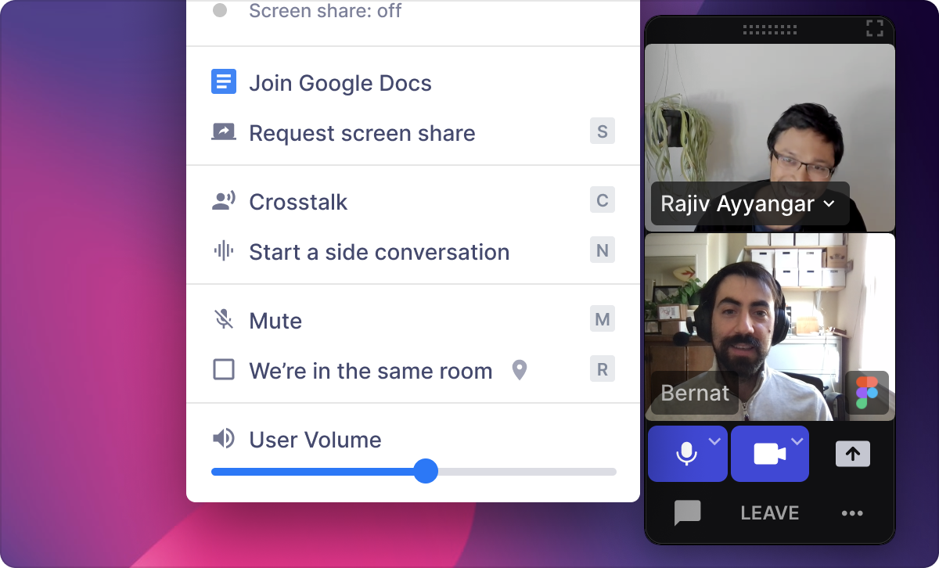
Task: Click Rajiv Ayyangar's video tile
Action: click(x=770, y=138)
